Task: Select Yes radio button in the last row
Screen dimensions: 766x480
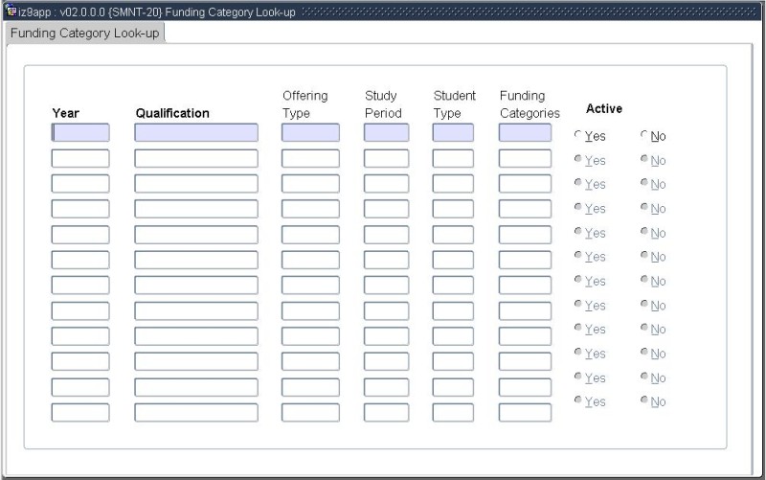Action: [577, 401]
